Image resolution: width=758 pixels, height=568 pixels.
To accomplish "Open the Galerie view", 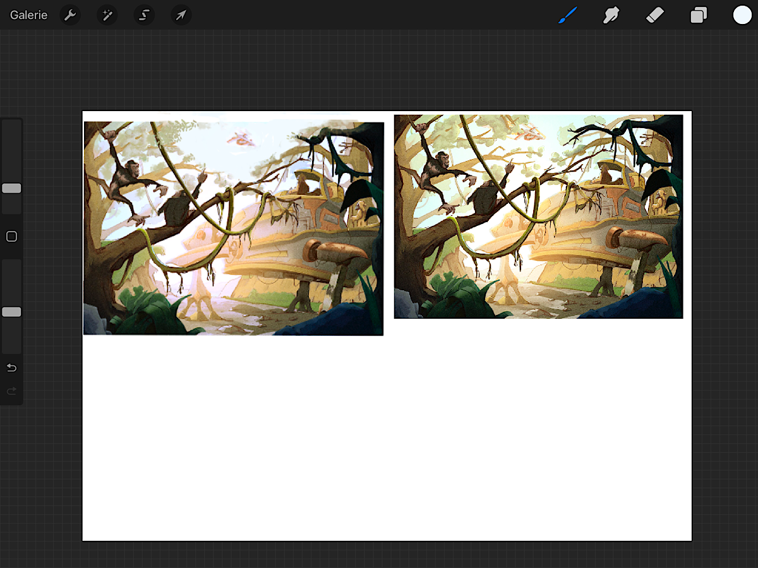I will point(28,15).
